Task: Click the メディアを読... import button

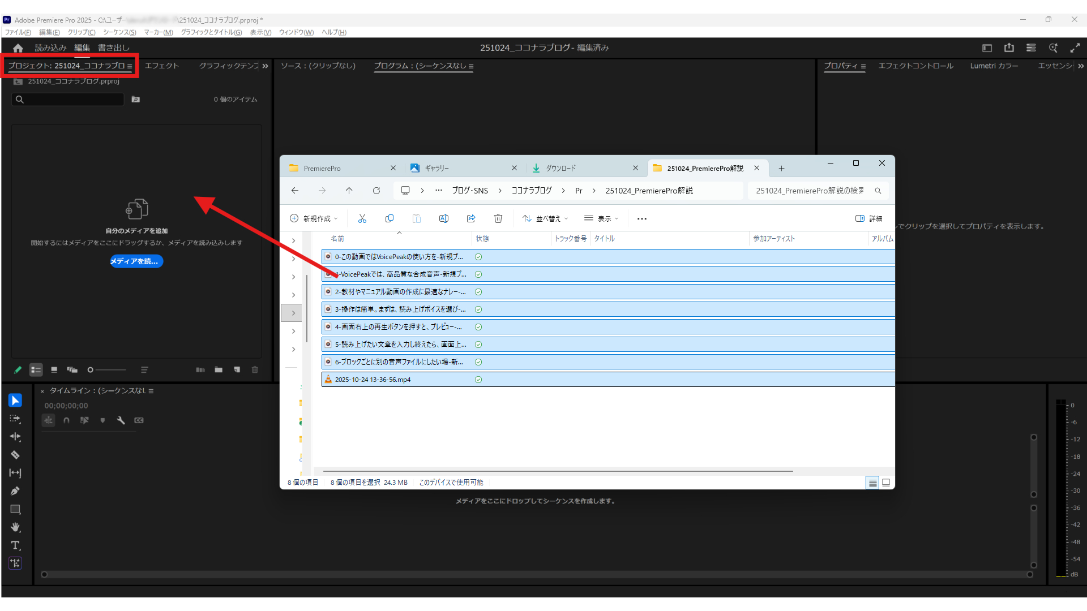Action: 136,261
